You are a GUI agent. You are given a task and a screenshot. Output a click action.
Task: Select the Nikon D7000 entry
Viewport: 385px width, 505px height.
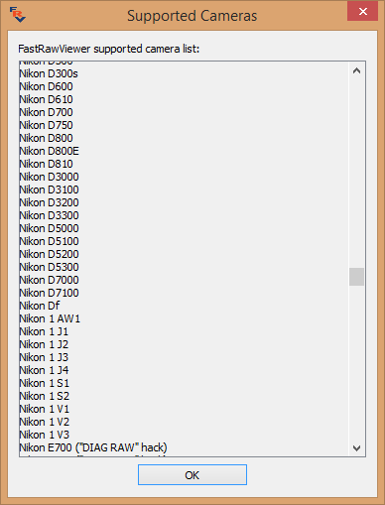(49, 280)
